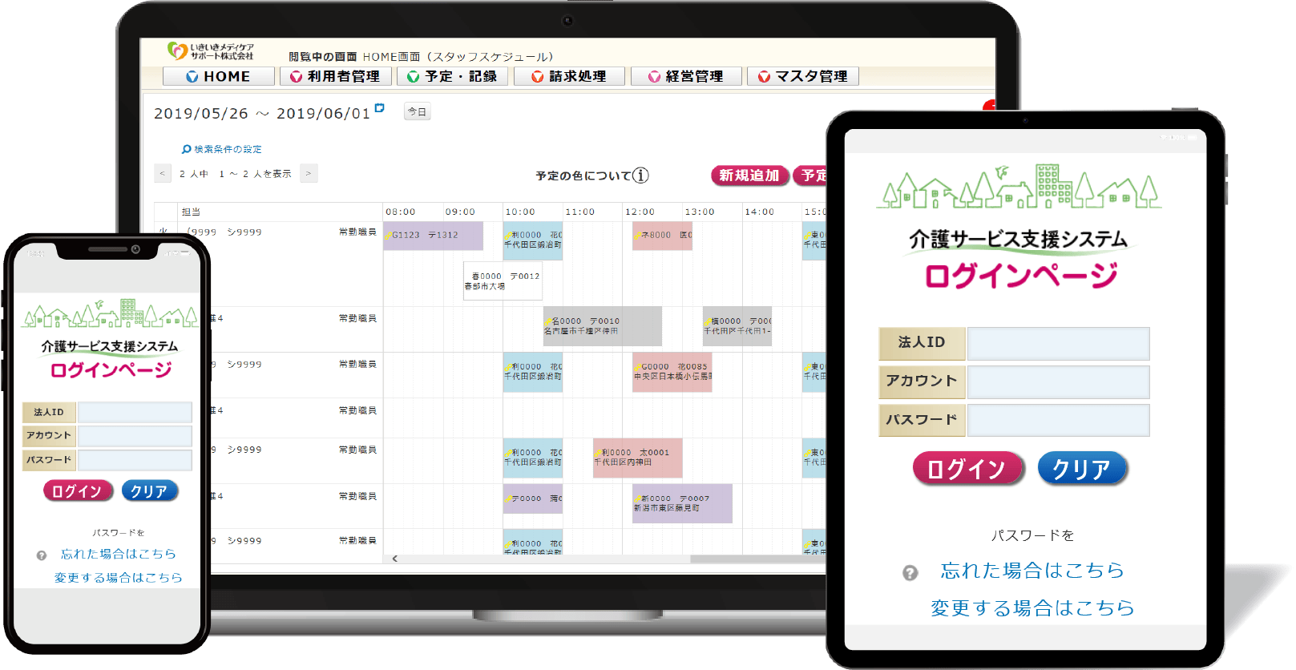Go to the 請求処理 menu
The width and height of the screenshot is (1296, 670).
click(x=569, y=76)
